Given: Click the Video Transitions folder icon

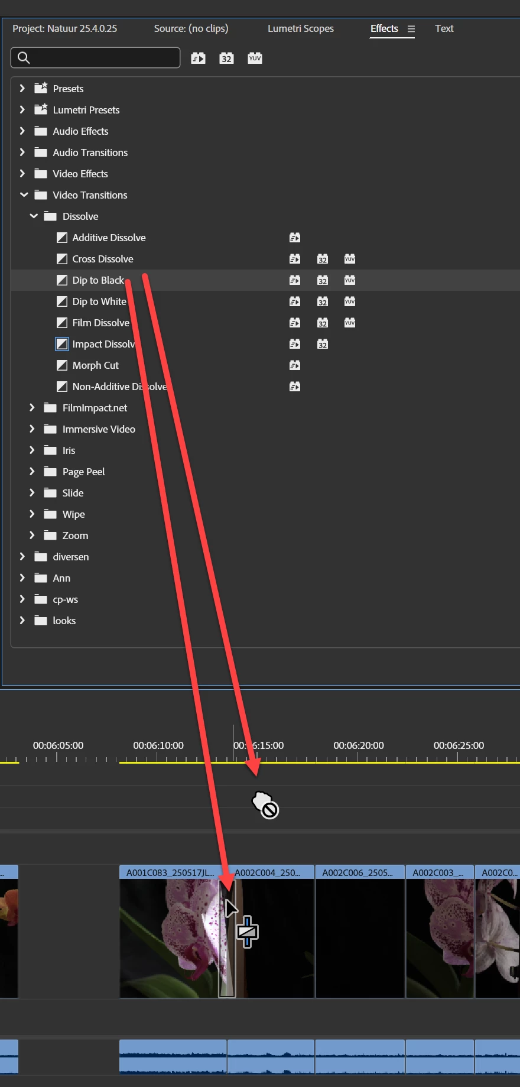Looking at the screenshot, I should click(41, 194).
